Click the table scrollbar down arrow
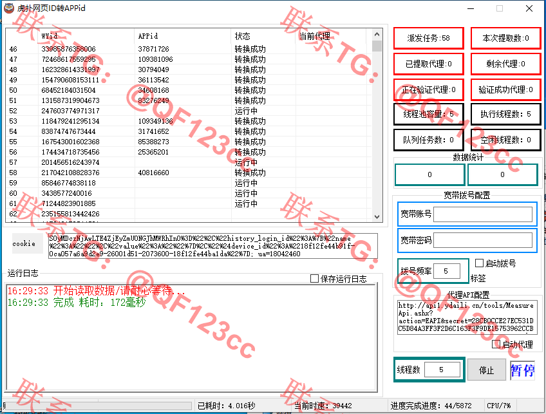This screenshot has height=414, width=546. tap(377, 216)
